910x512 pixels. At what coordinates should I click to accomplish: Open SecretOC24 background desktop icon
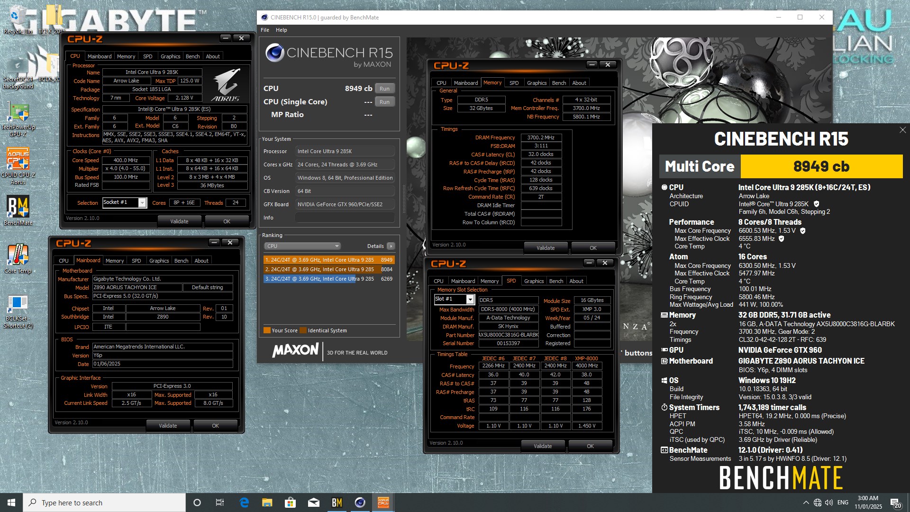(18, 73)
